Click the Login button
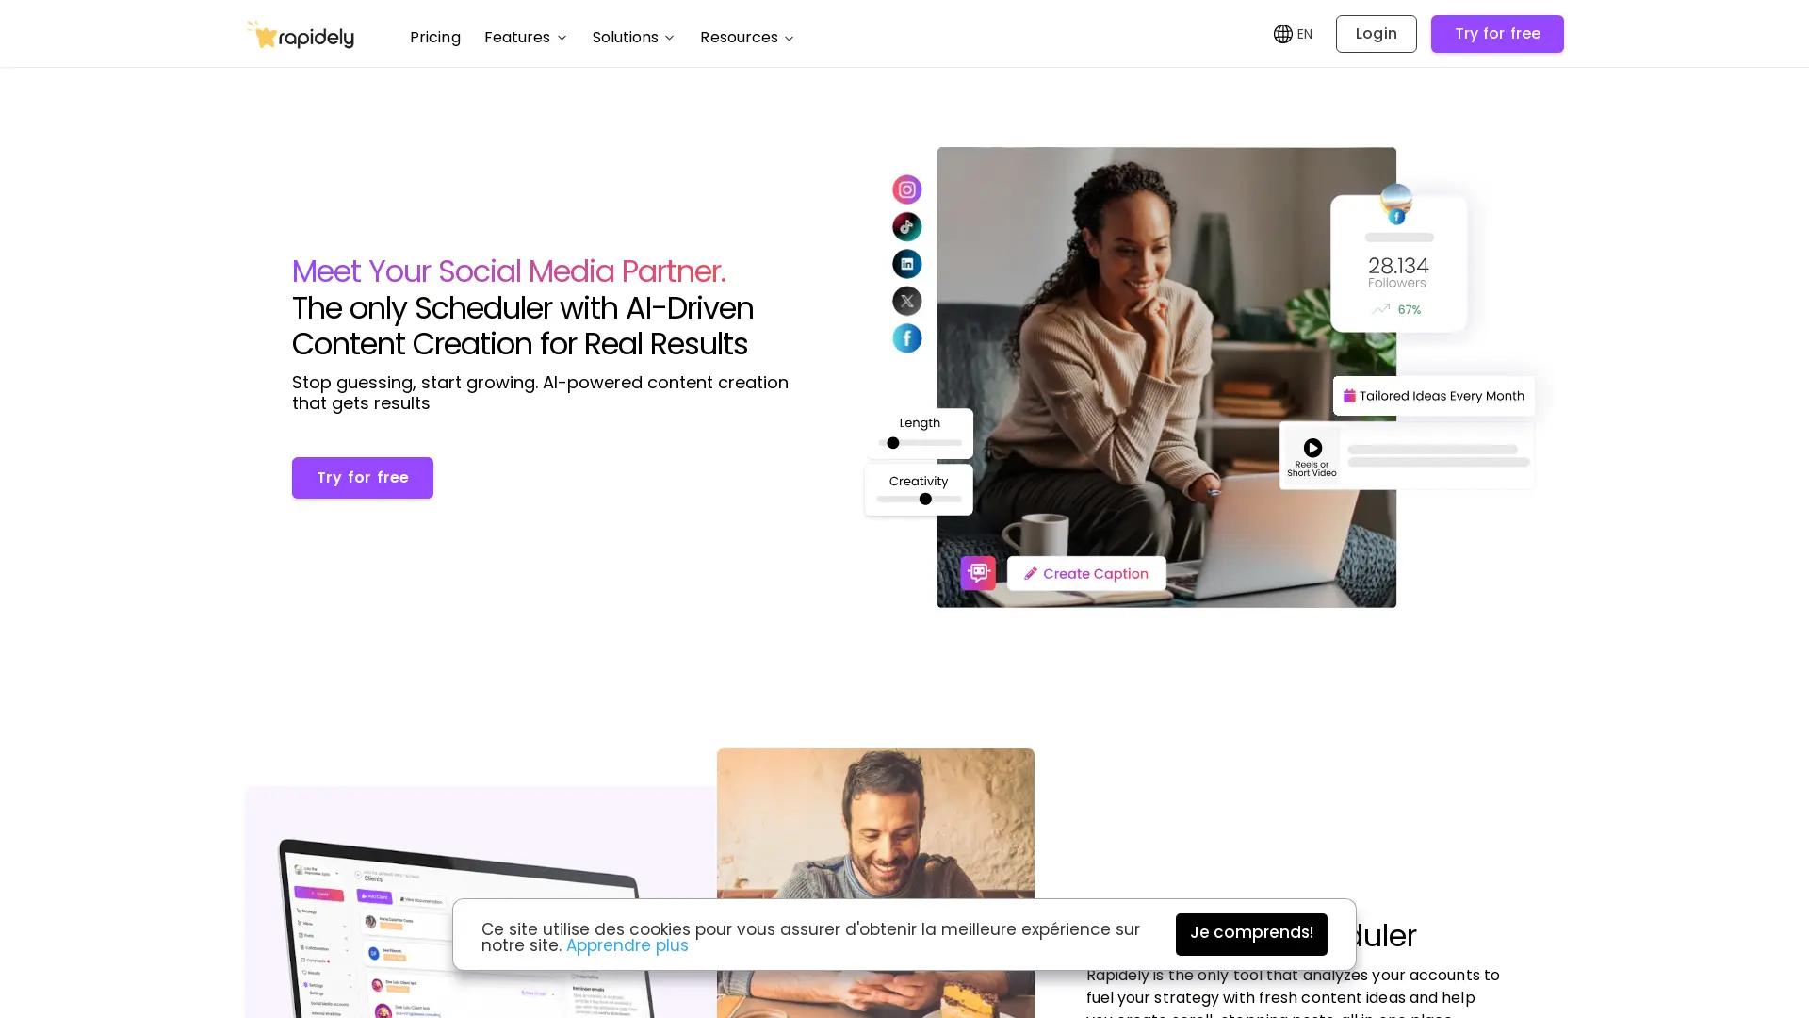This screenshot has height=1018, width=1809. (1376, 34)
